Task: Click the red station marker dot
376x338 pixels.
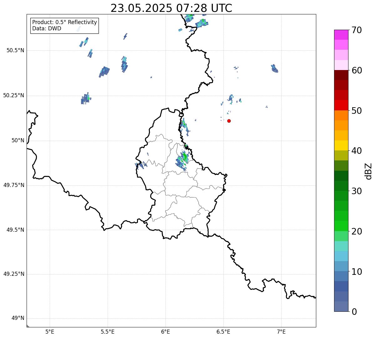Action: (x=229, y=121)
